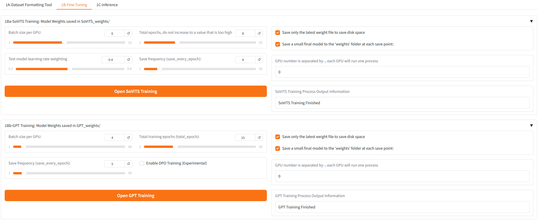This screenshot has width=541, height=223.
Task: Reset SoVITS total epochs value
Action: (259, 33)
